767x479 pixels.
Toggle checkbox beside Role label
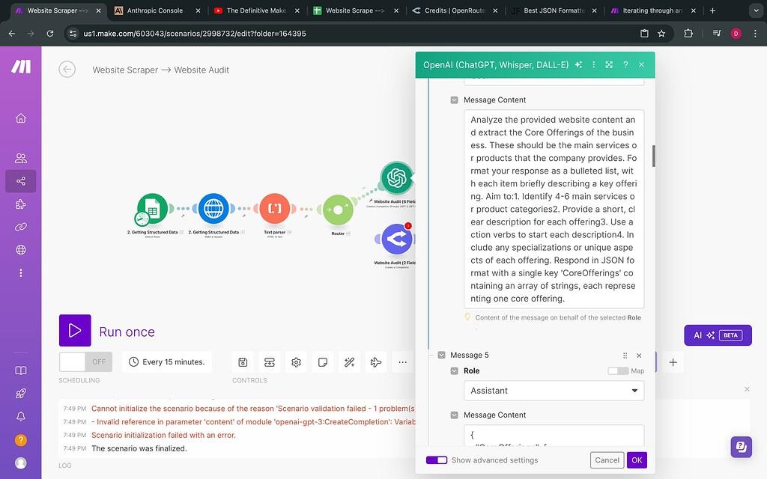pos(454,371)
